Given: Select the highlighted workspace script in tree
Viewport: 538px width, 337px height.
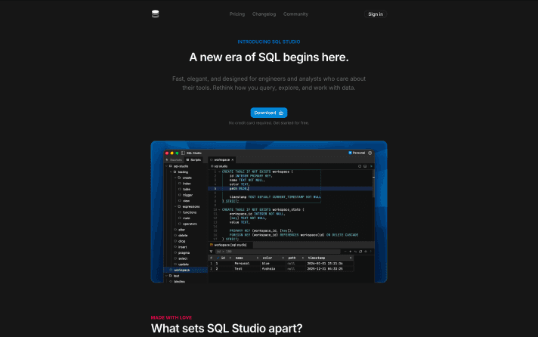Looking at the screenshot, I should [185, 270].
